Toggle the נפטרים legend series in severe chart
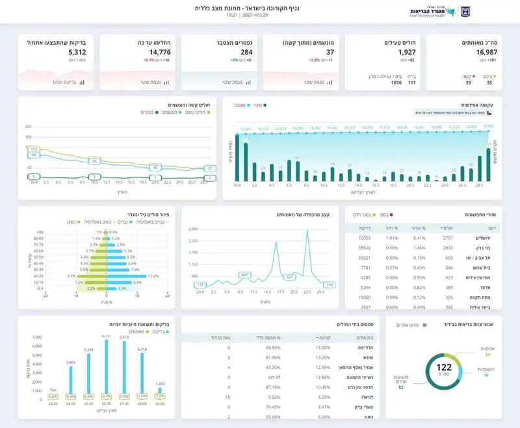 tap(149, 112)
